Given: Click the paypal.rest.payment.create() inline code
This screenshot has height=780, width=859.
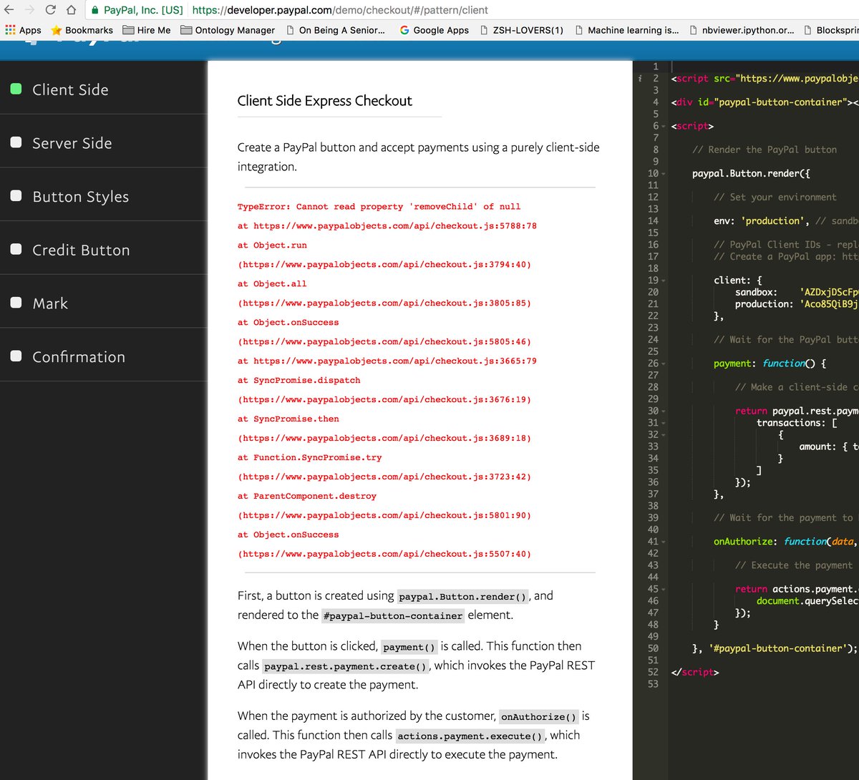Looking at the screenshot, I should [346, 666].
